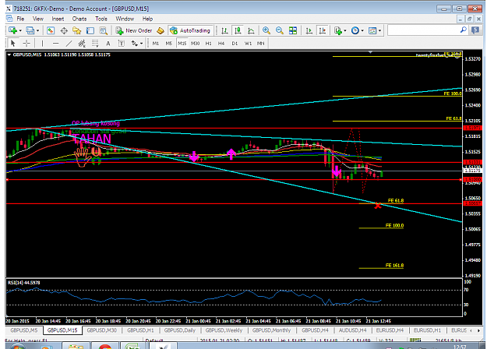Expand the Periodicity dropdown arrow

(x=362, y=30)
